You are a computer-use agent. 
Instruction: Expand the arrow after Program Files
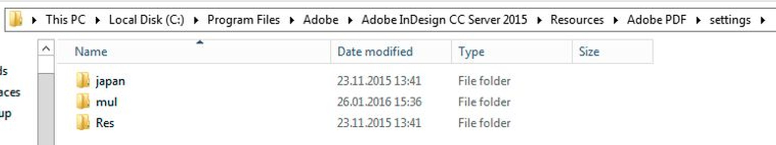click(x=292, y=20)
